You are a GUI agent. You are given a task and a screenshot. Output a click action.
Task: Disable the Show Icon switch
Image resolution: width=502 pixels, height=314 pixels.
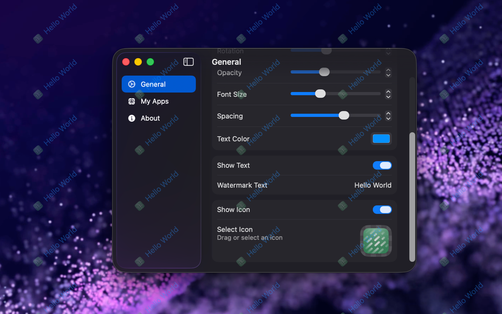click(x=382, y=210)
